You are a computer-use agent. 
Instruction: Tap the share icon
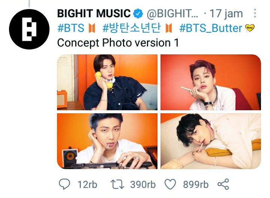223,184
